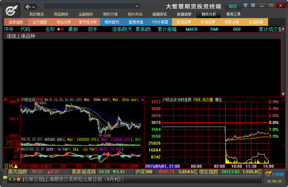Click the 名称 column header

pos(50,29)
